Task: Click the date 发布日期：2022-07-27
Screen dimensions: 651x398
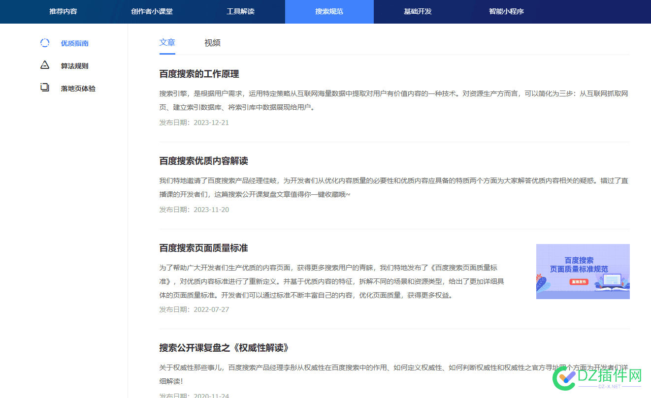Action: point(194,309)
